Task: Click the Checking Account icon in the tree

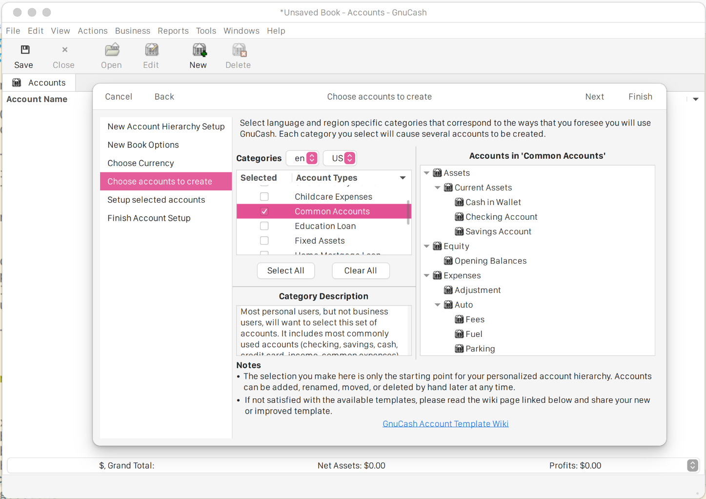Action: coord(459,216)
